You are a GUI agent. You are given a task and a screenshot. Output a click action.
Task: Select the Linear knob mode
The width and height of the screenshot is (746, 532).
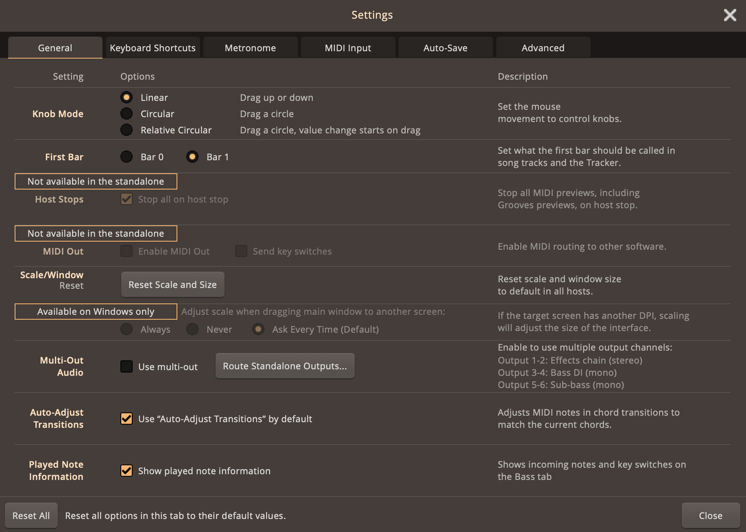click(127, 98)
